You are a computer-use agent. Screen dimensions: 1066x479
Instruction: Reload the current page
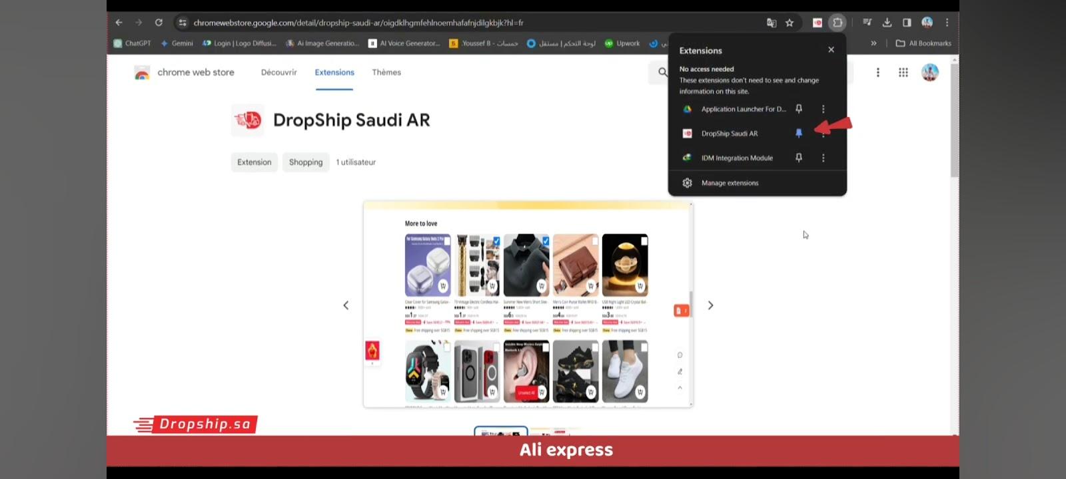click(x=159, y=23)
